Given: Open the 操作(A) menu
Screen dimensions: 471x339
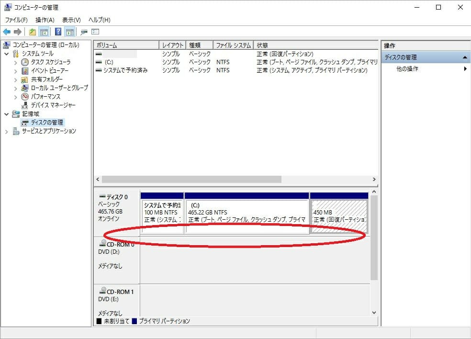Looking at the screenshot, I should click(45, 20).
